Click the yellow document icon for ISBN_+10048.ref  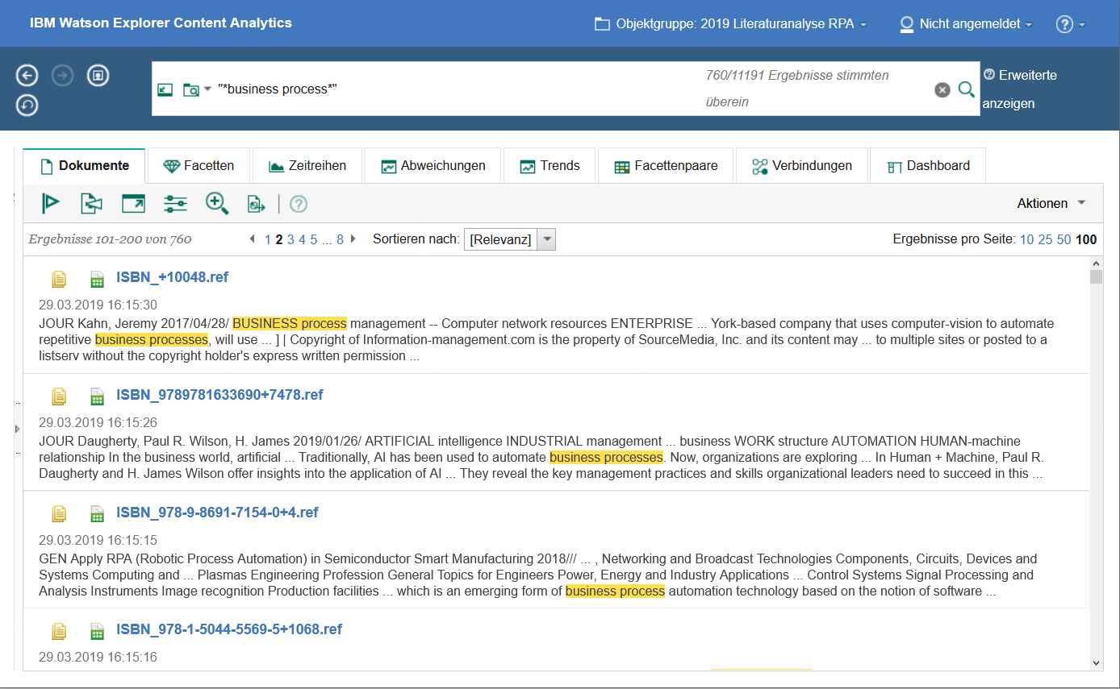point(59,279)
